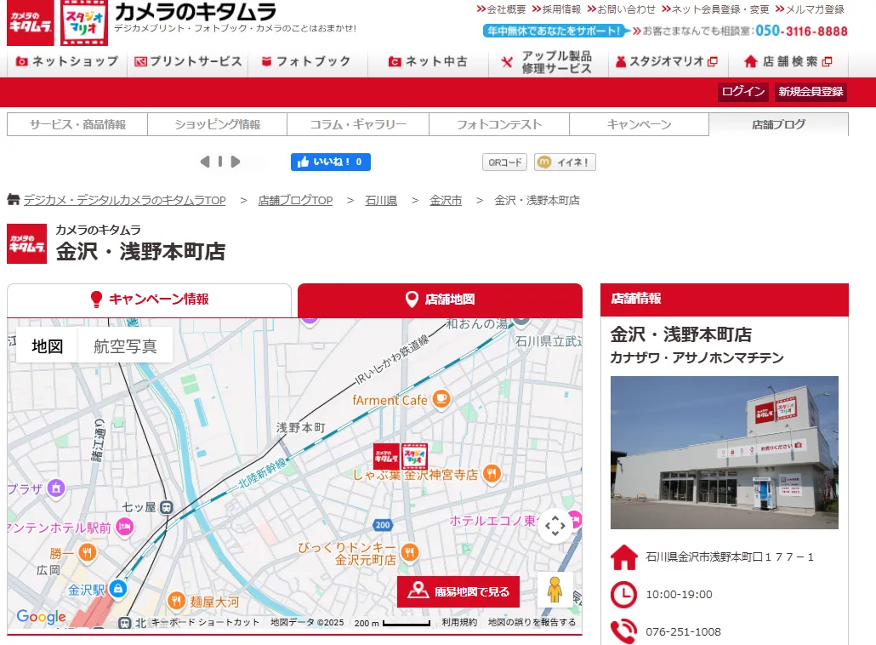Click the 050-3116-8888 phone number
The image size is (876, 645).
(x=801, y=31)
